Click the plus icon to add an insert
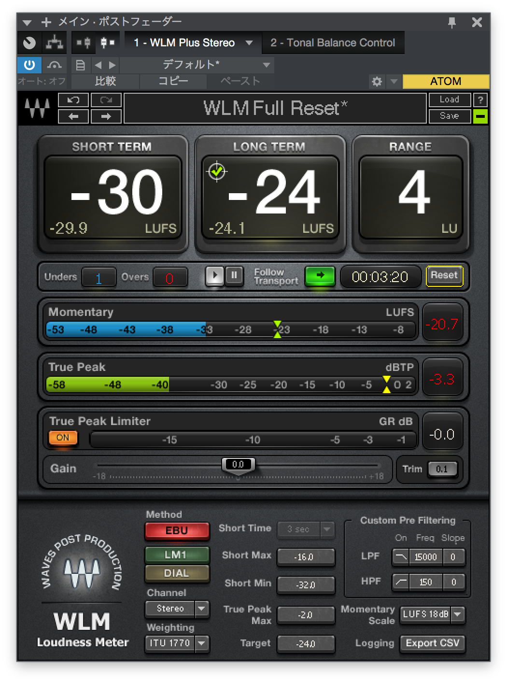Viewport: 507px width, 682px height. point(46,22)
